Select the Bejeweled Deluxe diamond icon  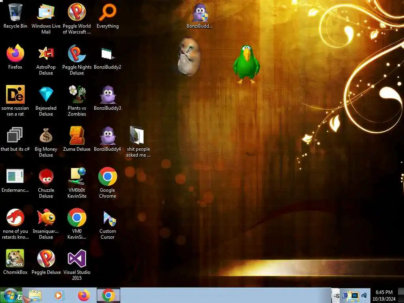pos(46,101)
